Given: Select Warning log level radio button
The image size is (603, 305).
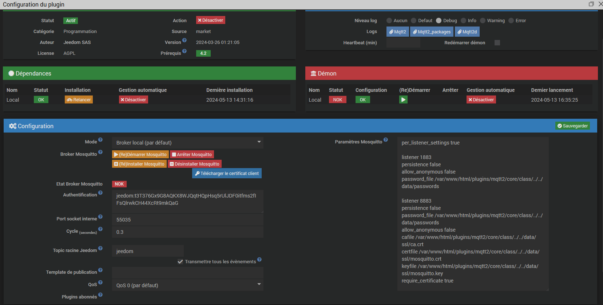Looking at the screenshot, I should [483, 21].
